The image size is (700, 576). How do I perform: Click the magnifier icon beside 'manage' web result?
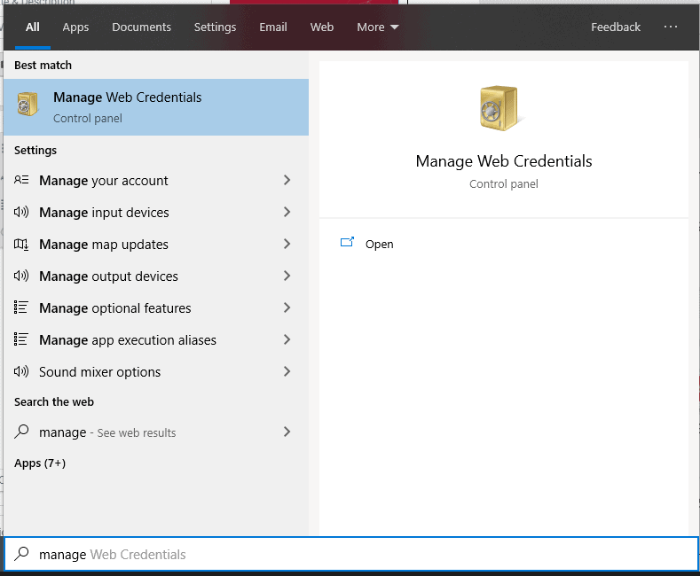[x=22, y=432]
